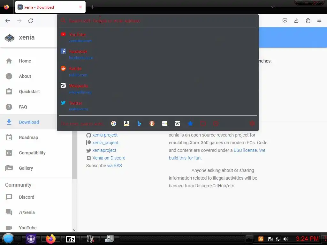Open the Firefox downloads panel

click(x=296, y=20)
